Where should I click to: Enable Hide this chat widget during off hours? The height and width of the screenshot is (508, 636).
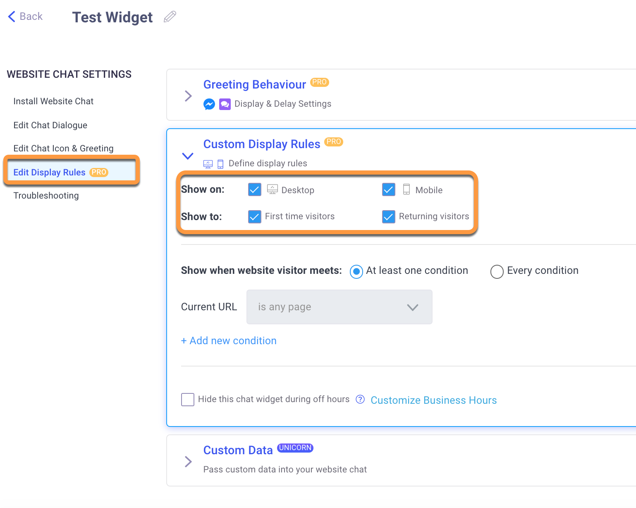[188, 400]
